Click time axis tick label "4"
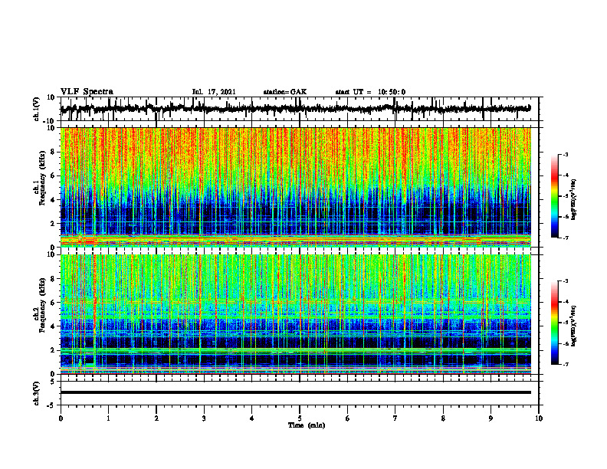Image resolution: width=607 pixels, height=469 pixels. pyautogui.click(x=252, y=418)
